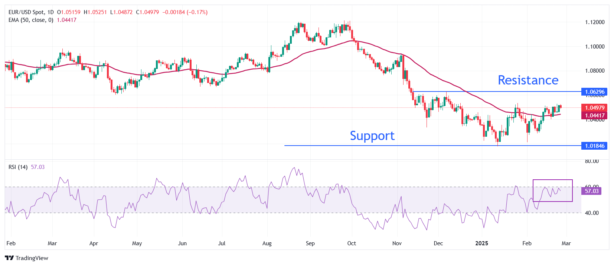Click the 1.06296 resistance price label

(x=594, y=92)
